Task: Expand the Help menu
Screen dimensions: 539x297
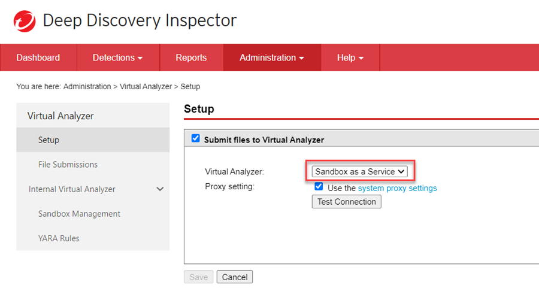Action: coord(350,57)
